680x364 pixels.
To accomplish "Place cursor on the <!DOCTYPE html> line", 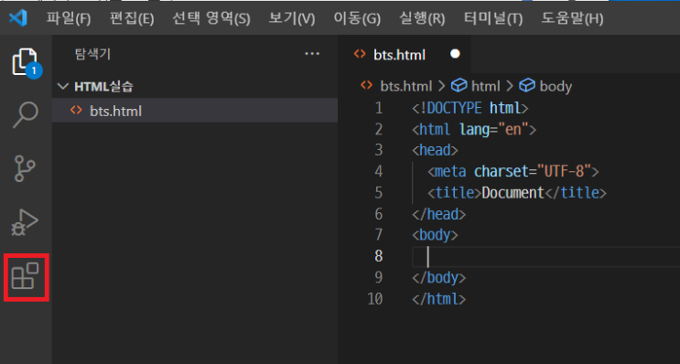I will [470, 108].
